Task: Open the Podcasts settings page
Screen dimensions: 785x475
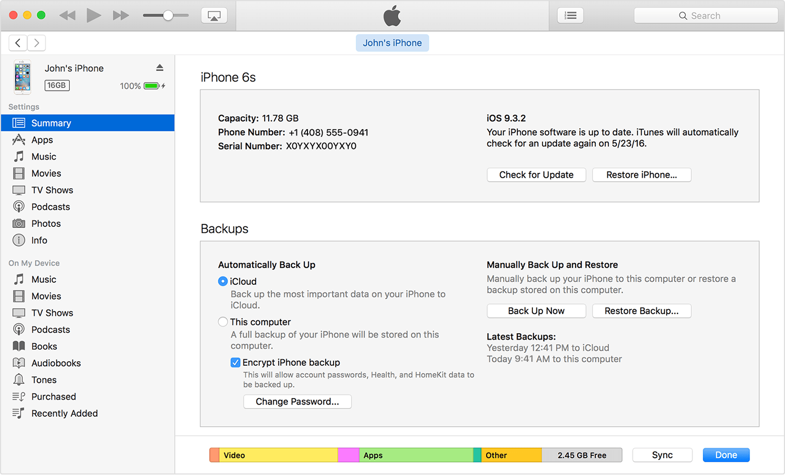Action: [x=50, y=206]
